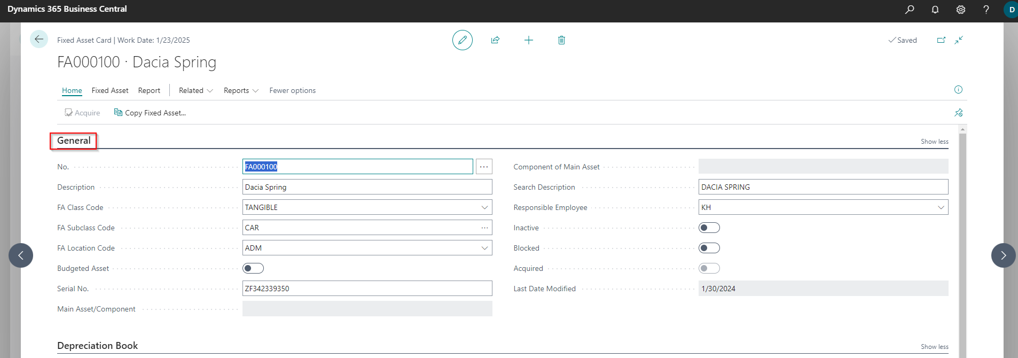Open the notifications bell
The image size is (1018, 358).
pos(935,9)
